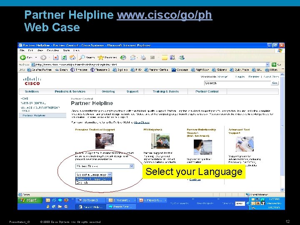
Task: Click the Windows Start button
Action: [x=30, y=200]
